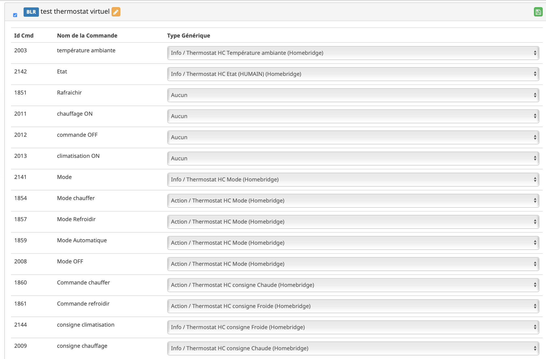The width and height of the screenshot is (546, 359).
Task: Click command id 2012
Action: click(x=21, y=135)
